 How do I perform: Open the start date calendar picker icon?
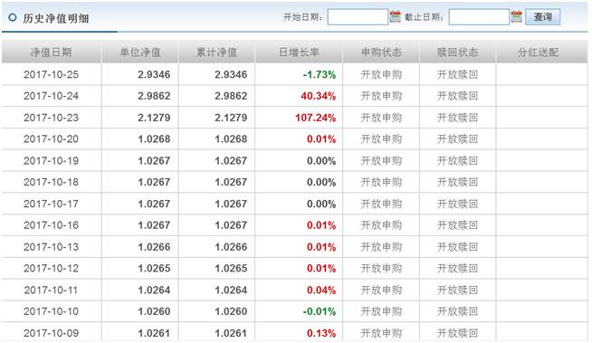pyautogui.click(x=395, y=16)
